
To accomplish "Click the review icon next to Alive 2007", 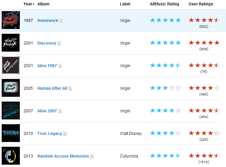I will pyautogui.click(x=60, y=111).
